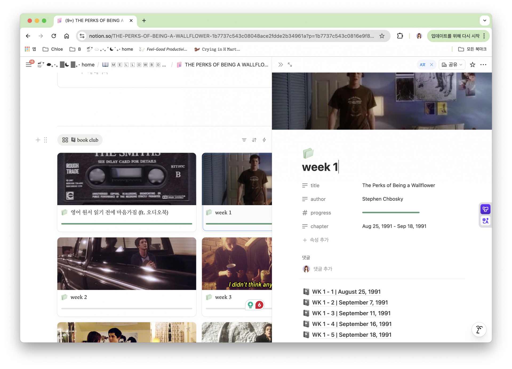
Task: Open WK 1 - 5 | September 18, 1991
Action: [352, 335]
